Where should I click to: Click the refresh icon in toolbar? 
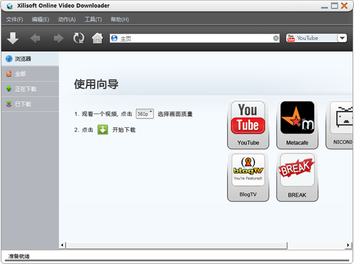(x=79, y=38)
